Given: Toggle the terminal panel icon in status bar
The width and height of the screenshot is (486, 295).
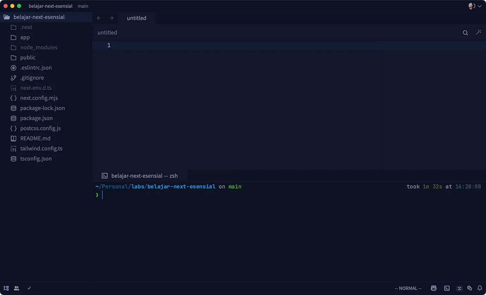Looking at the screenshot, I should coord(447,288).
